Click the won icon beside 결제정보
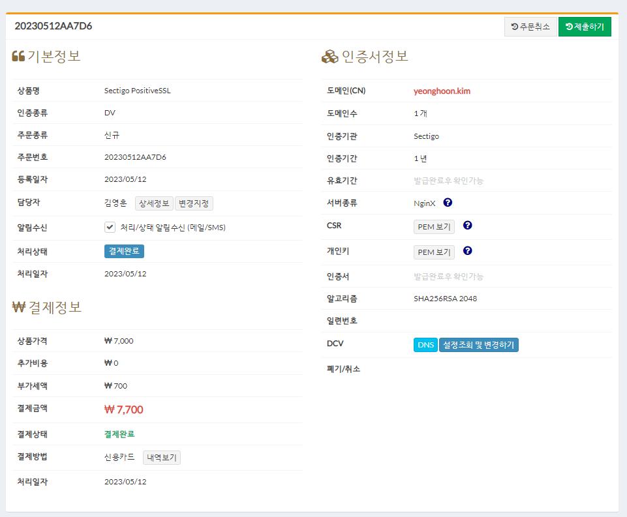Screen dimensions: 627x517 point(18,307)
